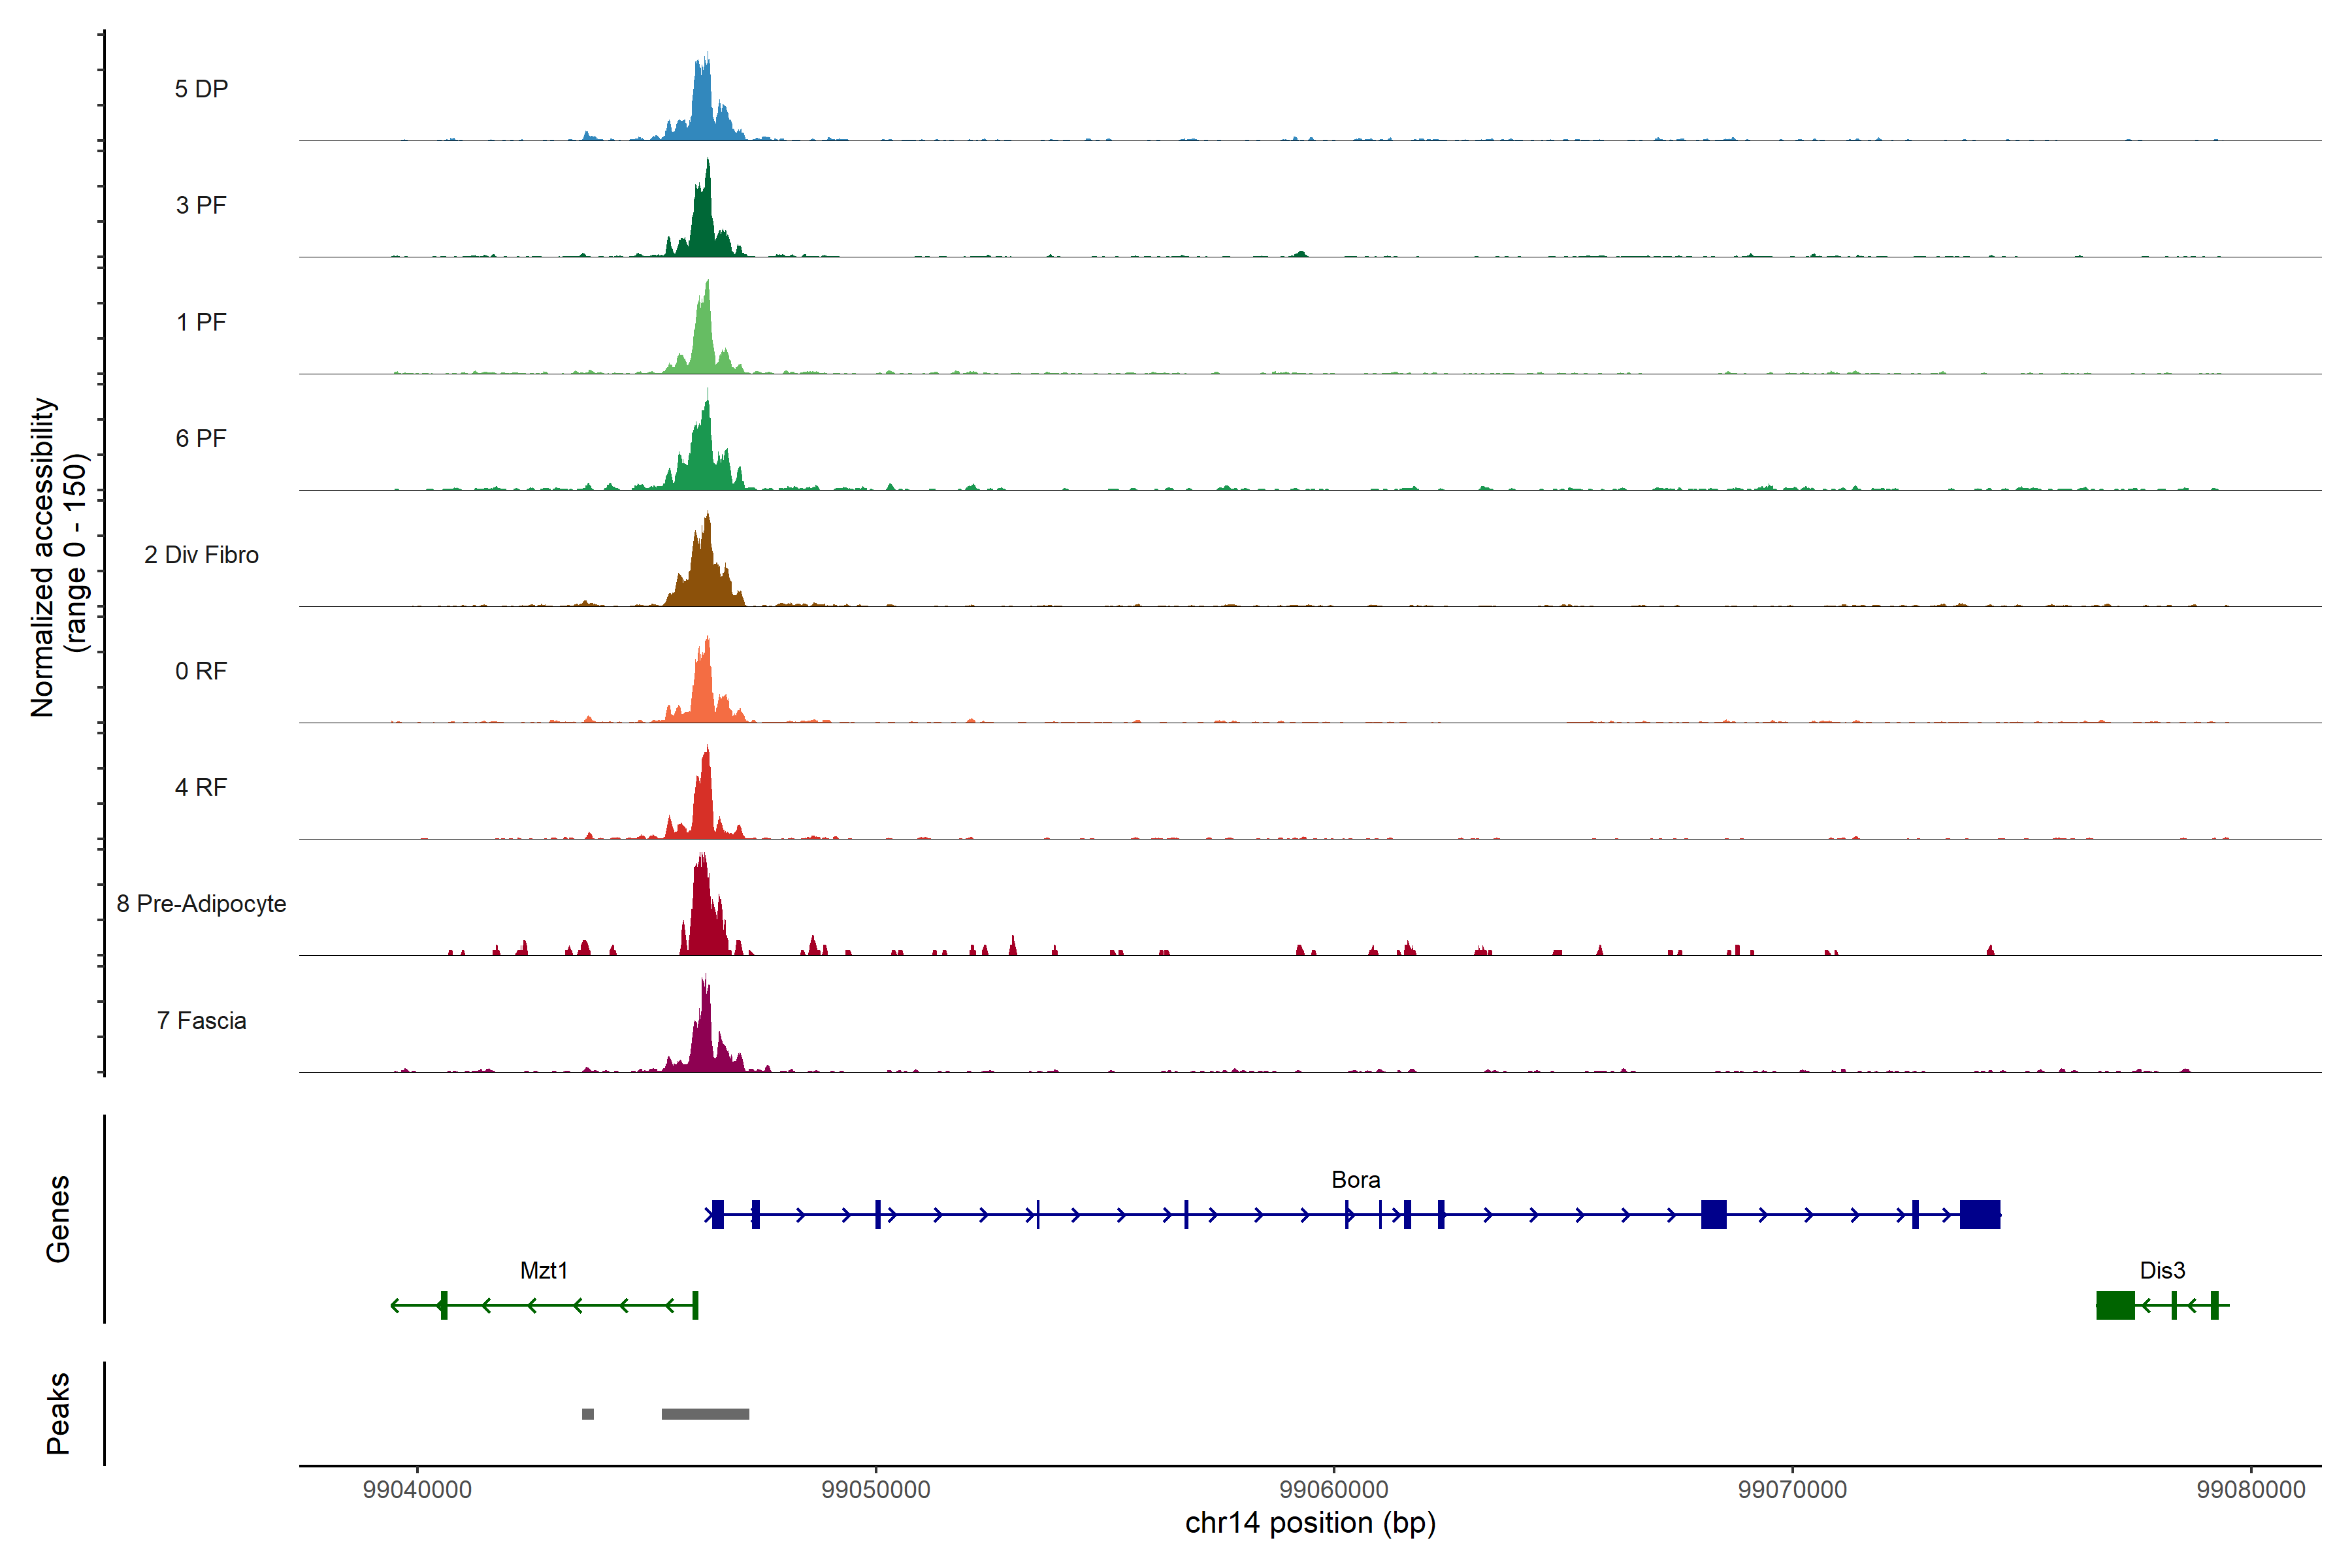The image size is (2352, 1568).
Task: Click the 99070000 axis tick label
Action: pyautogui.click(x=1792, y=1489)
